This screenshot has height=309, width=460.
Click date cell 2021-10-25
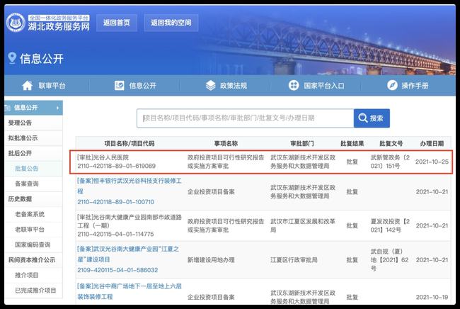432,162
